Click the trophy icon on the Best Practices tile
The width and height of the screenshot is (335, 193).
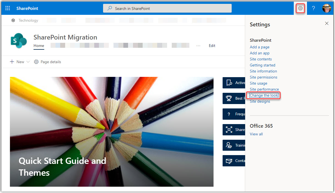(229, 98)
